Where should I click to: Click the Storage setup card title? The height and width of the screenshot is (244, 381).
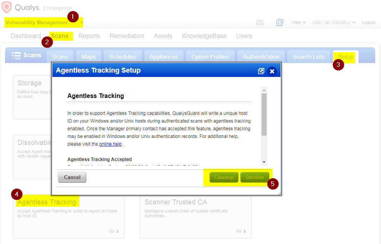coord(29,83)
